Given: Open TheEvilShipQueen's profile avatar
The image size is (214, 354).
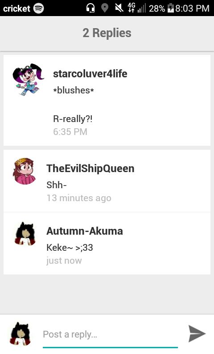Looking at the screenshot, I should [25, 171].
